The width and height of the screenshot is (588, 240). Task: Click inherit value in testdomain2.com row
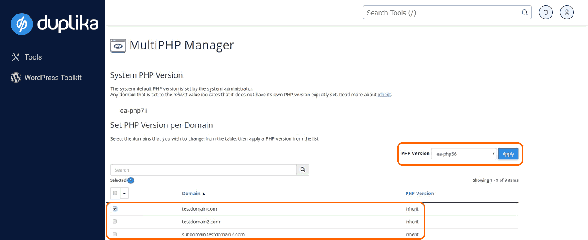tap(412, 222)
